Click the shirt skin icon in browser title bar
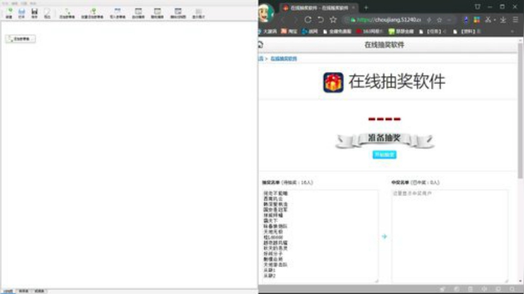Image resolution: width=524 pixels, height=294 pixels. pos(477,7)
